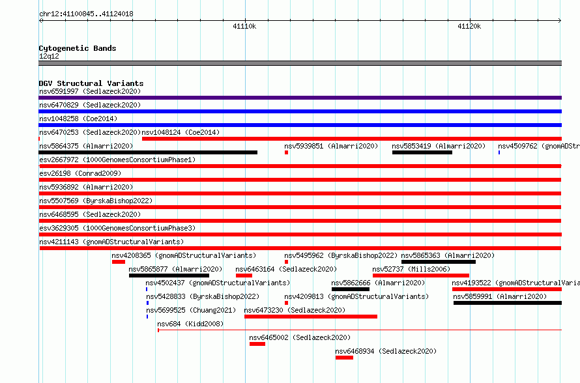Viewport: 580px width, 383px height.
Task: Select nsv5507569 (ByrskaBishop2022) variant label
Action: [x=96, y=201]
